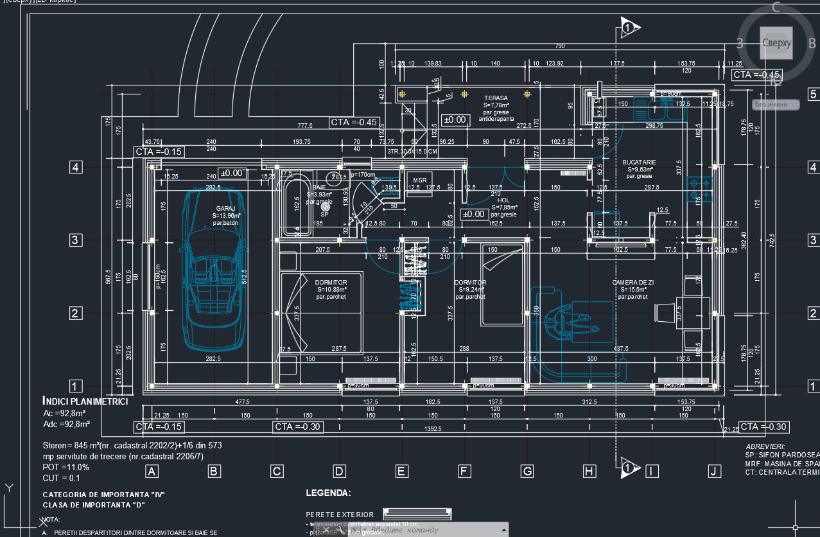Select the GARAJ room label
Image resolution: width=820 pixels, height=537 pixels.
tap(225, 216)
